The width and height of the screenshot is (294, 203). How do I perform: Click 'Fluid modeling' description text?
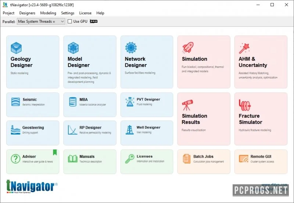(144, 104)
